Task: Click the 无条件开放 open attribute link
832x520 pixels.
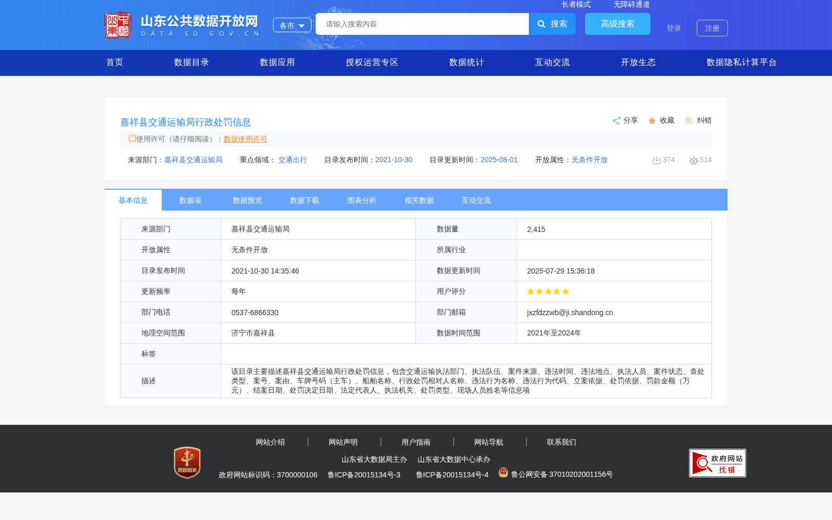Action: coord(590,160)
